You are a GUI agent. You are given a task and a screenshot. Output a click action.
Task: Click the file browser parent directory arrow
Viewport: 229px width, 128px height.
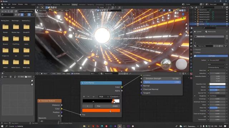click(x=9, y=11)
